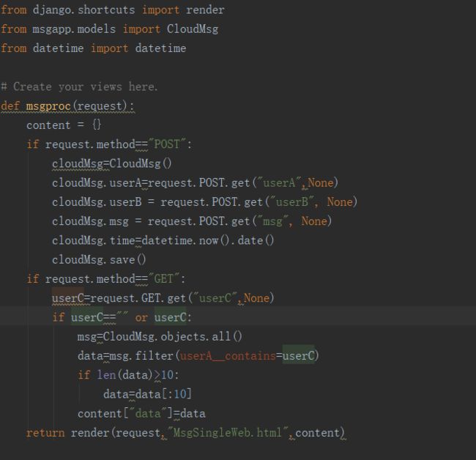This screenshot has width=476, height=460.
Task: Click the 'cloudMsg.save()' line
Action: click(99, 259)
